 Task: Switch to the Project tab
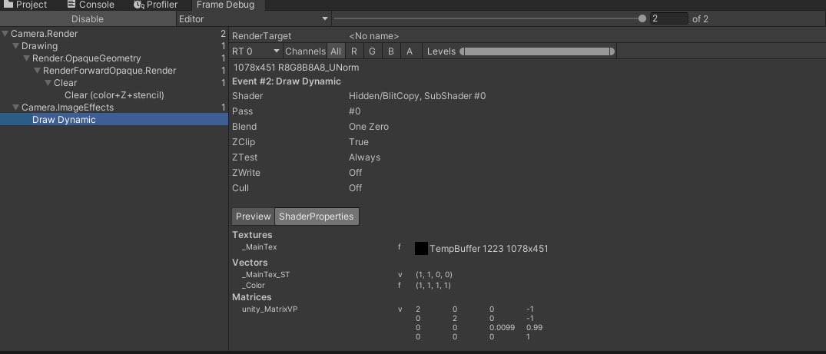click(25, 5)
